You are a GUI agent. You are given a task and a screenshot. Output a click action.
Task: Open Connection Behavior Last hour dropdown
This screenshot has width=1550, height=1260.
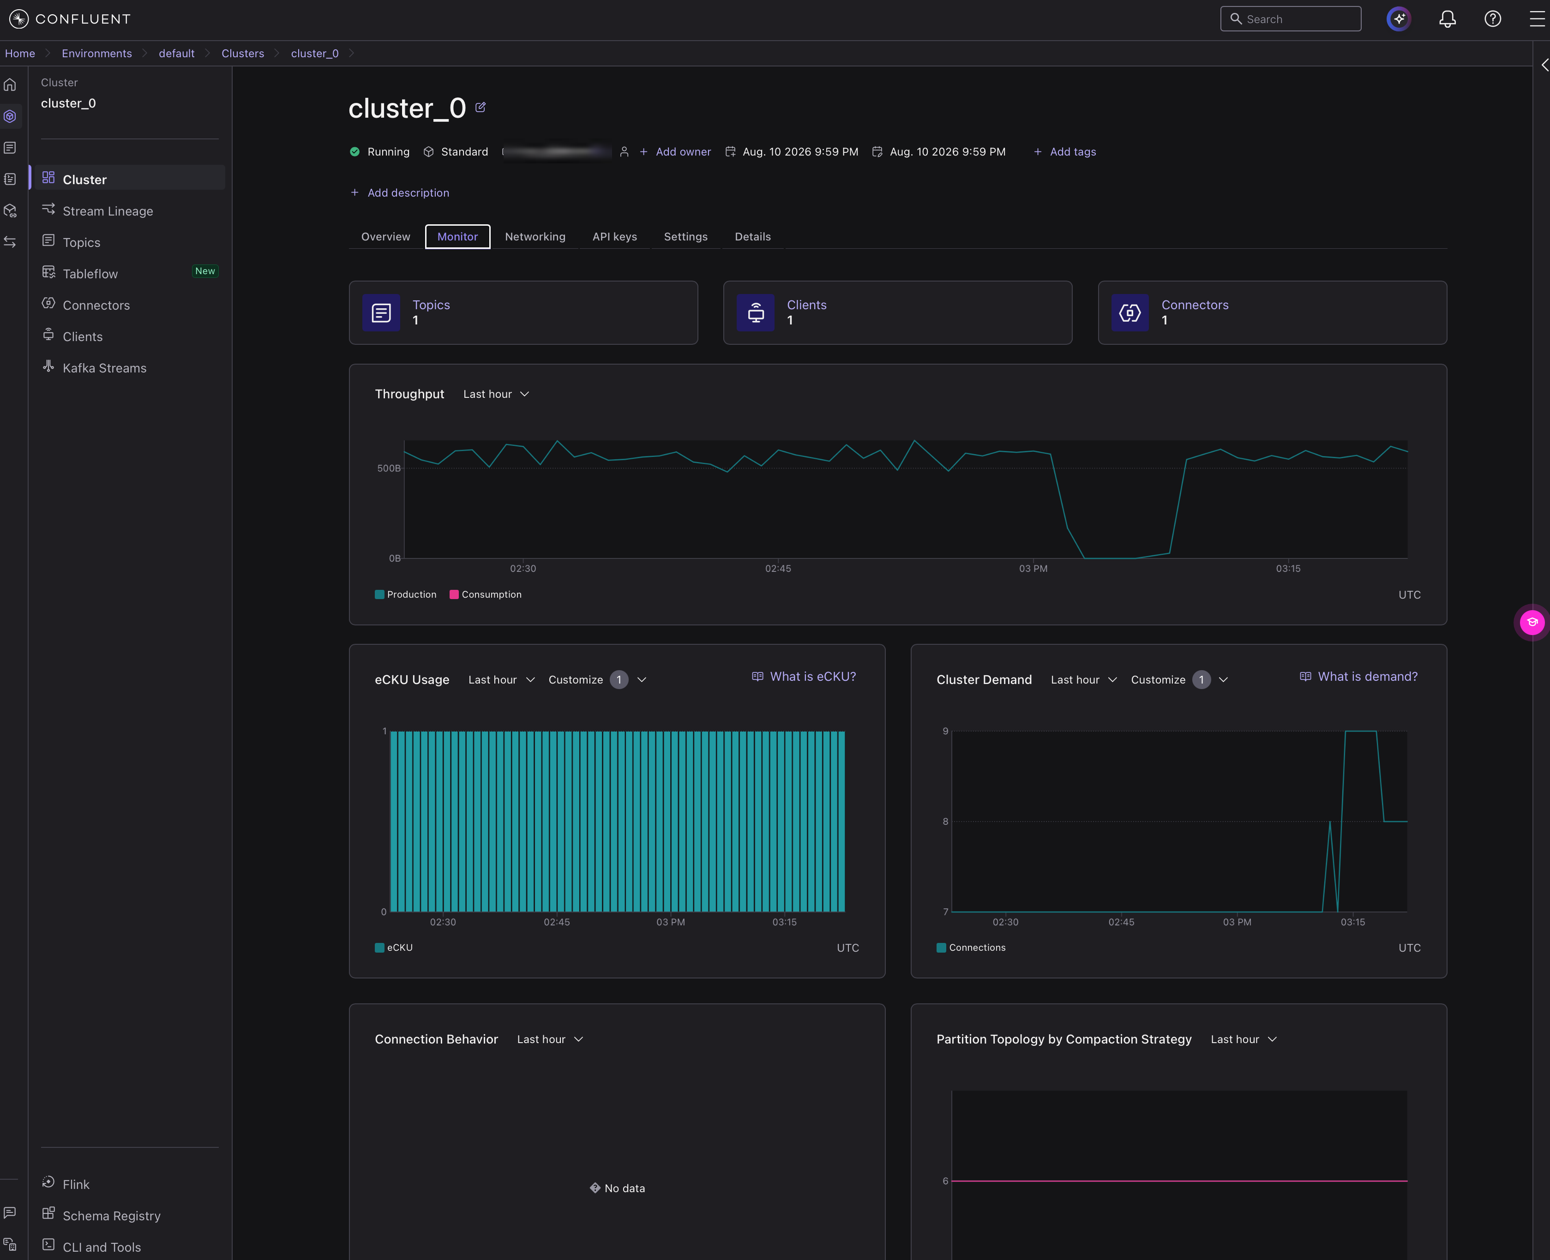[550, 1039]
